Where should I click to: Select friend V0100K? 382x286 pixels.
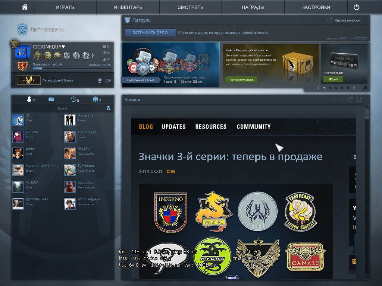[37, 187]
